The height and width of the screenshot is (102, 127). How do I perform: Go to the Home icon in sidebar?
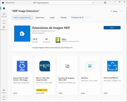tap(4, 8)
